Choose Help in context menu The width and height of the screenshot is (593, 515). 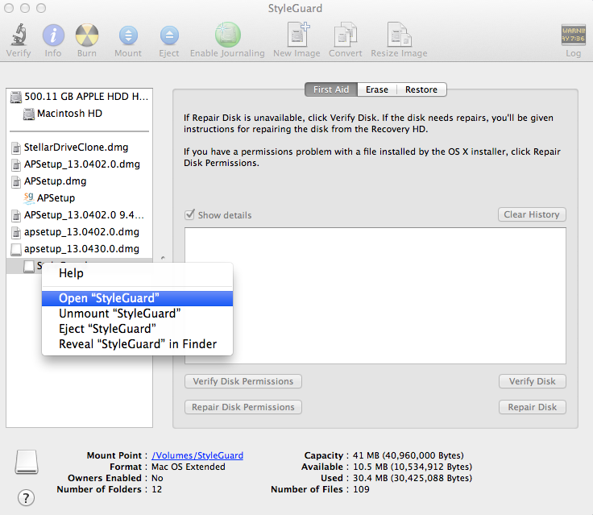137,273
